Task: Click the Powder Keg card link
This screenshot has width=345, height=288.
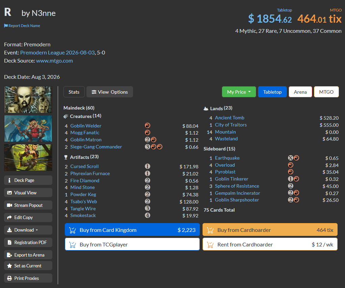Action: pos(83,195)
